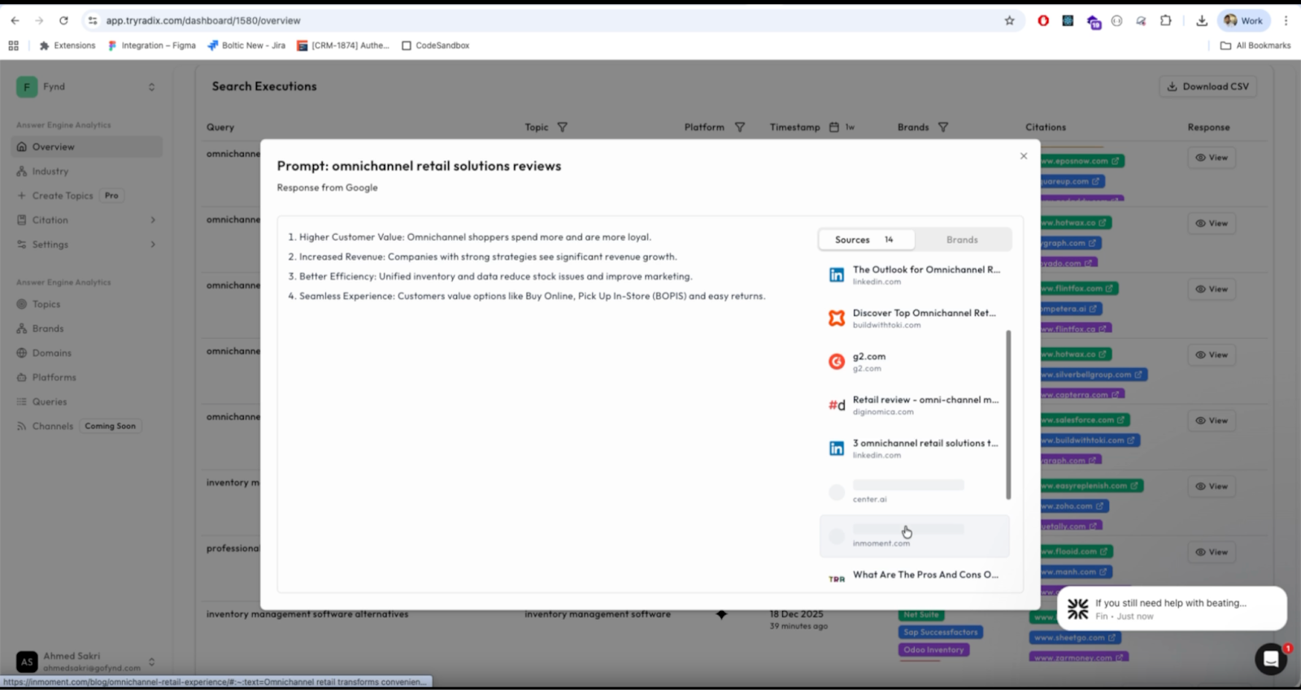The height and width of the screenshot is (690, 1301).
Task: Open the Timestamp calendar filter
Action: [834, 128]
